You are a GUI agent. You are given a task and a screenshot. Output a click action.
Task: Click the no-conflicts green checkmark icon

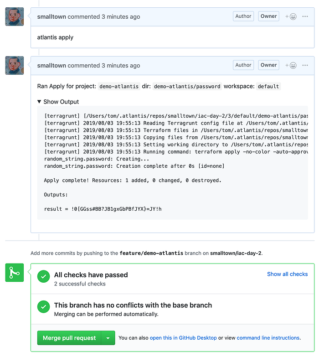(43, 307)
